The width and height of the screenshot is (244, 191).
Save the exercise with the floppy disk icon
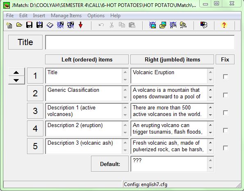pos(29,25)
